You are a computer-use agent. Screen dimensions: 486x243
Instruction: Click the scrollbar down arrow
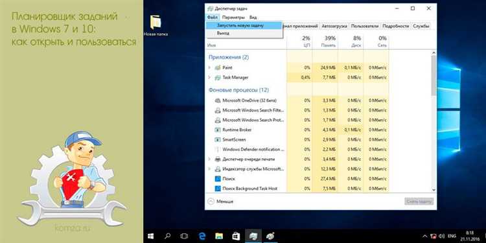coord(434,189)
